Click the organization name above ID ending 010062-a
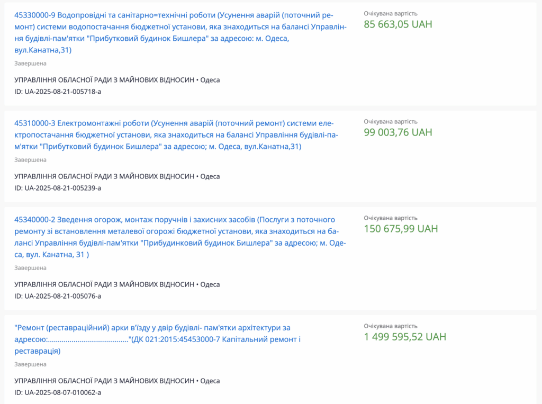The height and width of the screenshot is (404, 542). click(x=104, y=381)
